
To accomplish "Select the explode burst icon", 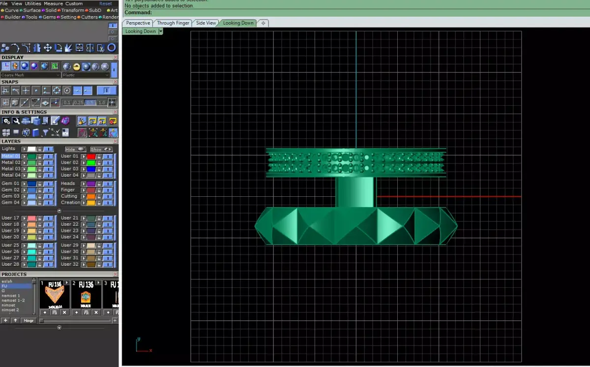I will 68,48.
